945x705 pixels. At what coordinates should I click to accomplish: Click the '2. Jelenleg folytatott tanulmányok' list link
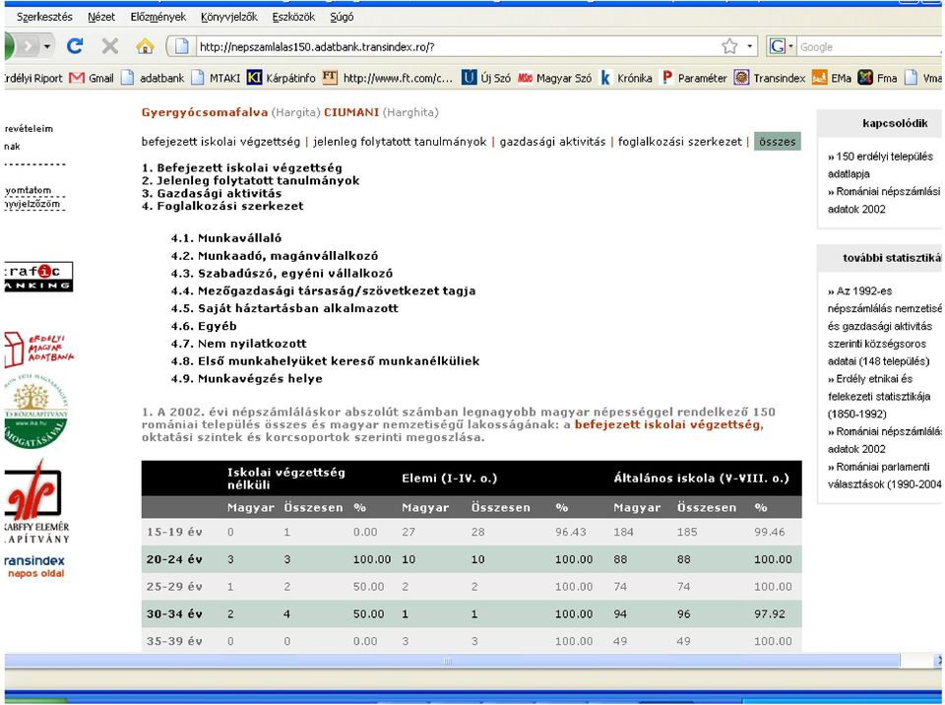[250, 180]
